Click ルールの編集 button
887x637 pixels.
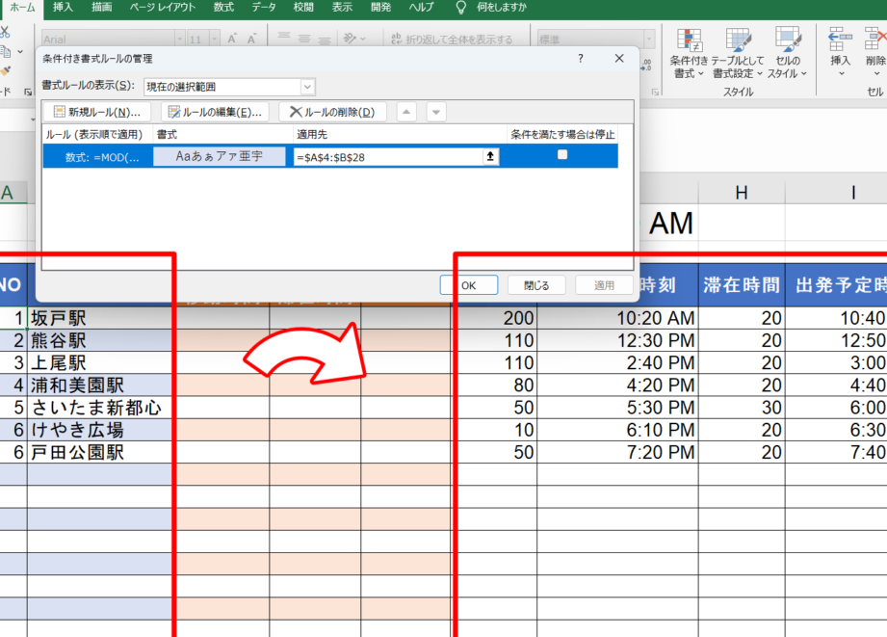coord(214,112)
